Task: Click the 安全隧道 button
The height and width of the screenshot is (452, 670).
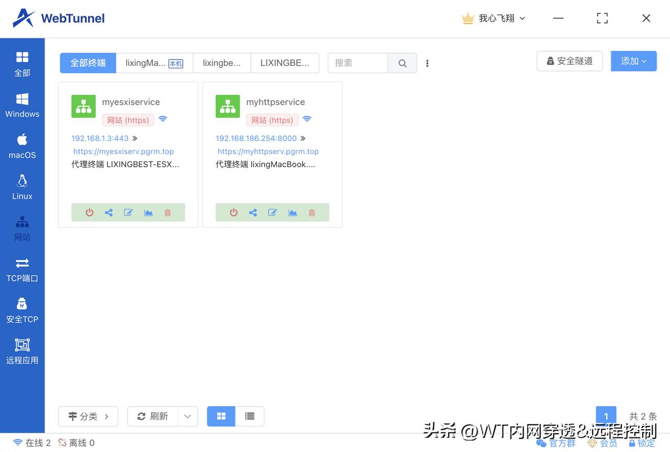Action: [x=569, y=61]
